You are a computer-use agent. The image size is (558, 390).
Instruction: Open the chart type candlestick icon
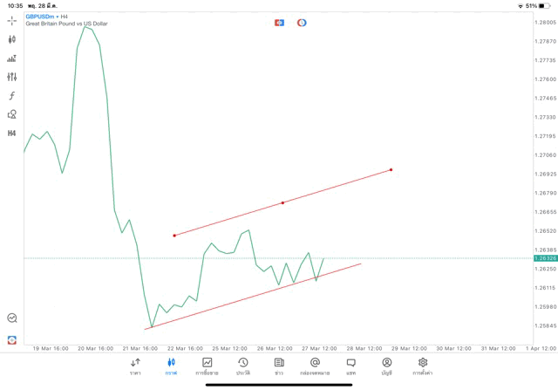(12, 39)
